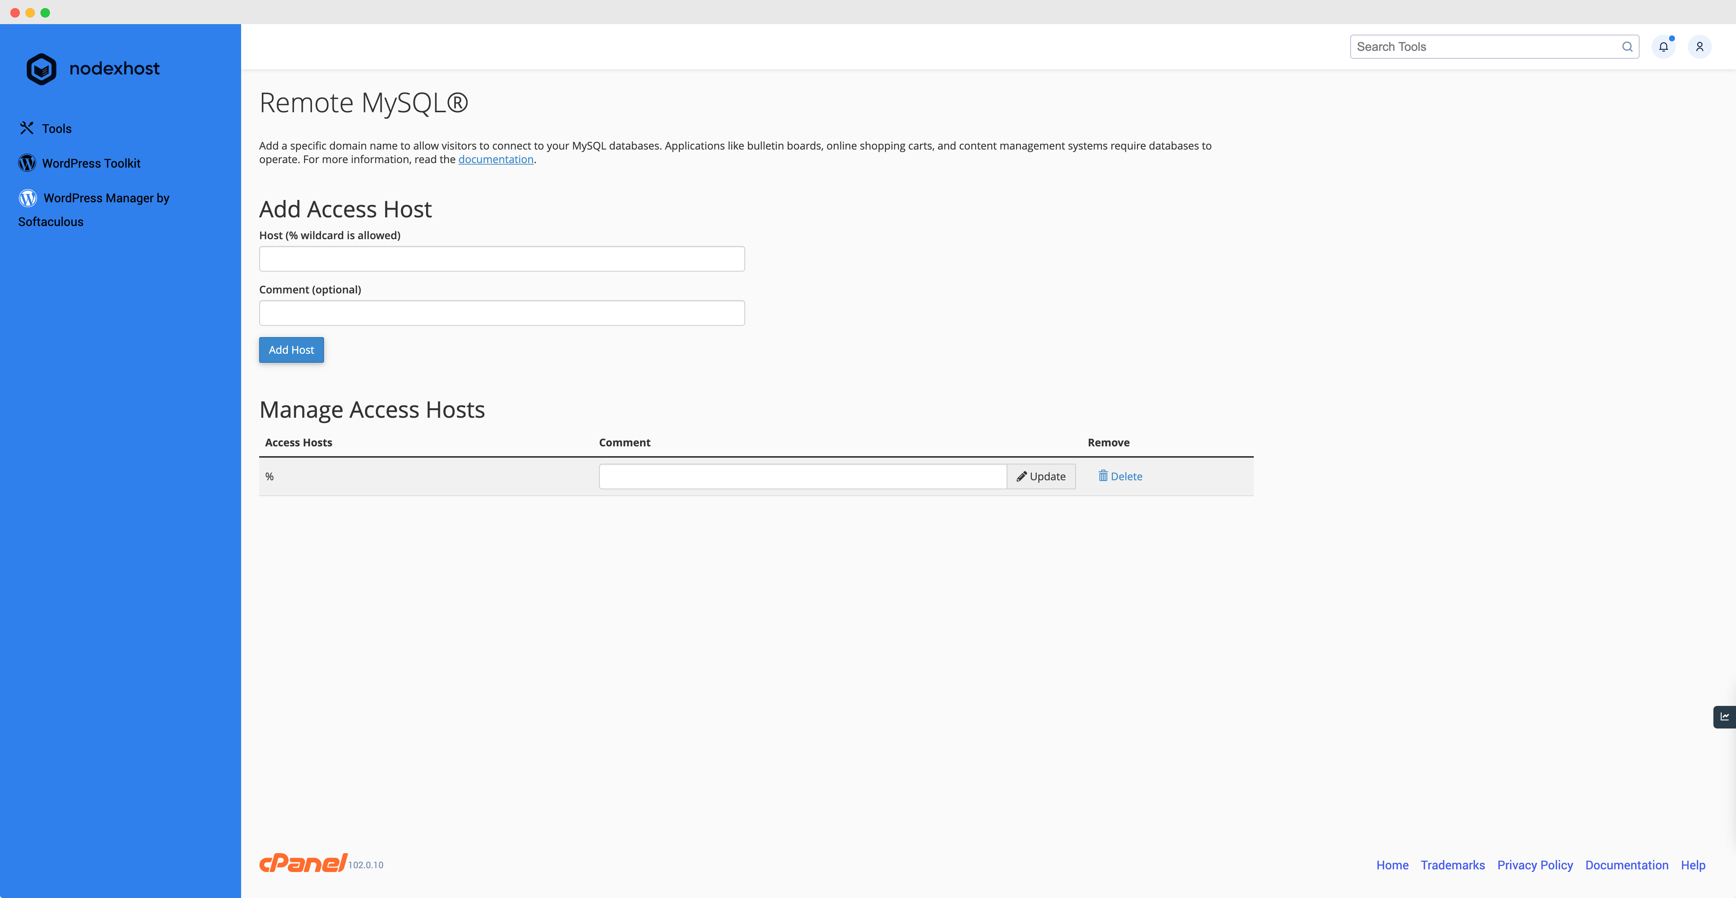Screen dimensions: 1736x898
Task: Click the search magnifier icon
Action: (1627, 46)
